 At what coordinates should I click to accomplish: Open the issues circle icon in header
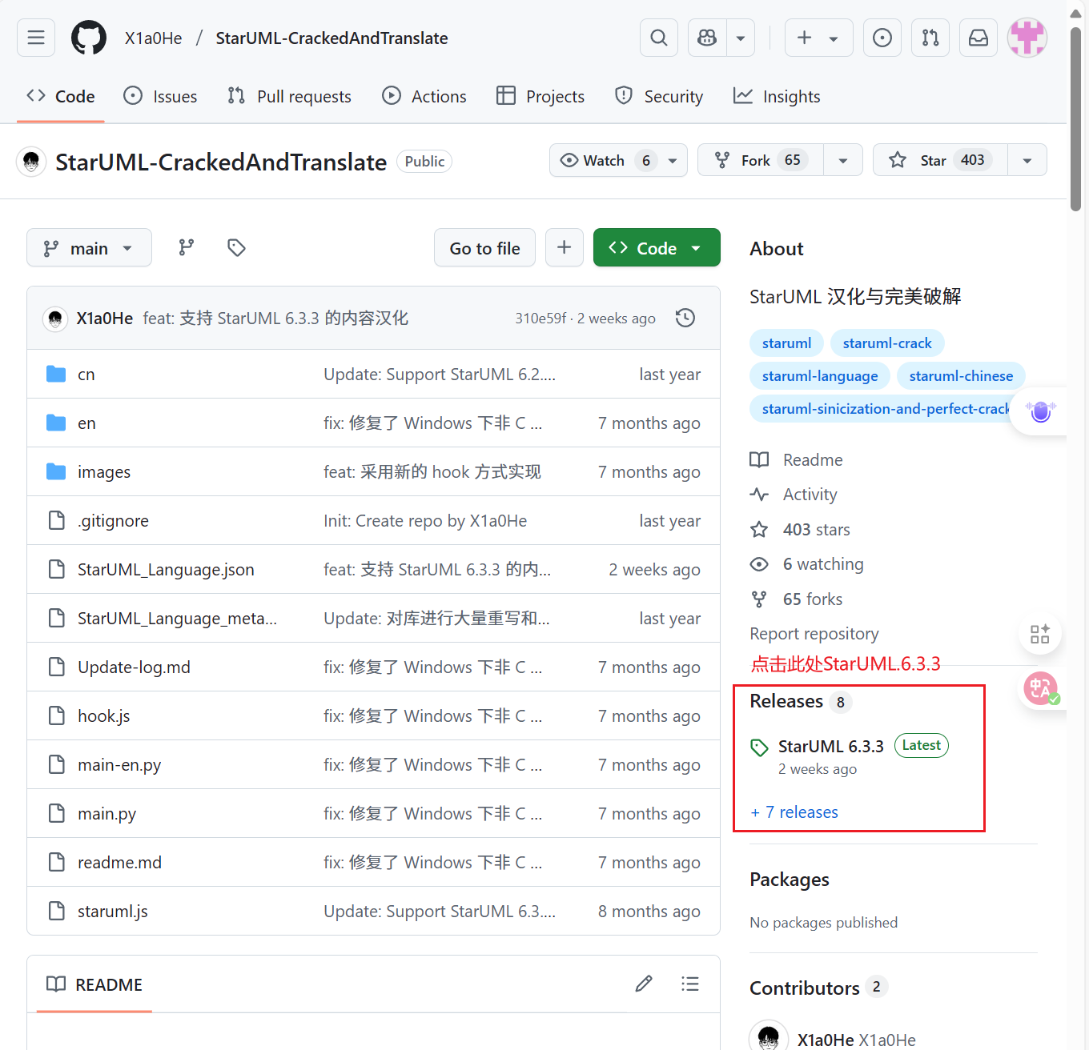(882, 38)
